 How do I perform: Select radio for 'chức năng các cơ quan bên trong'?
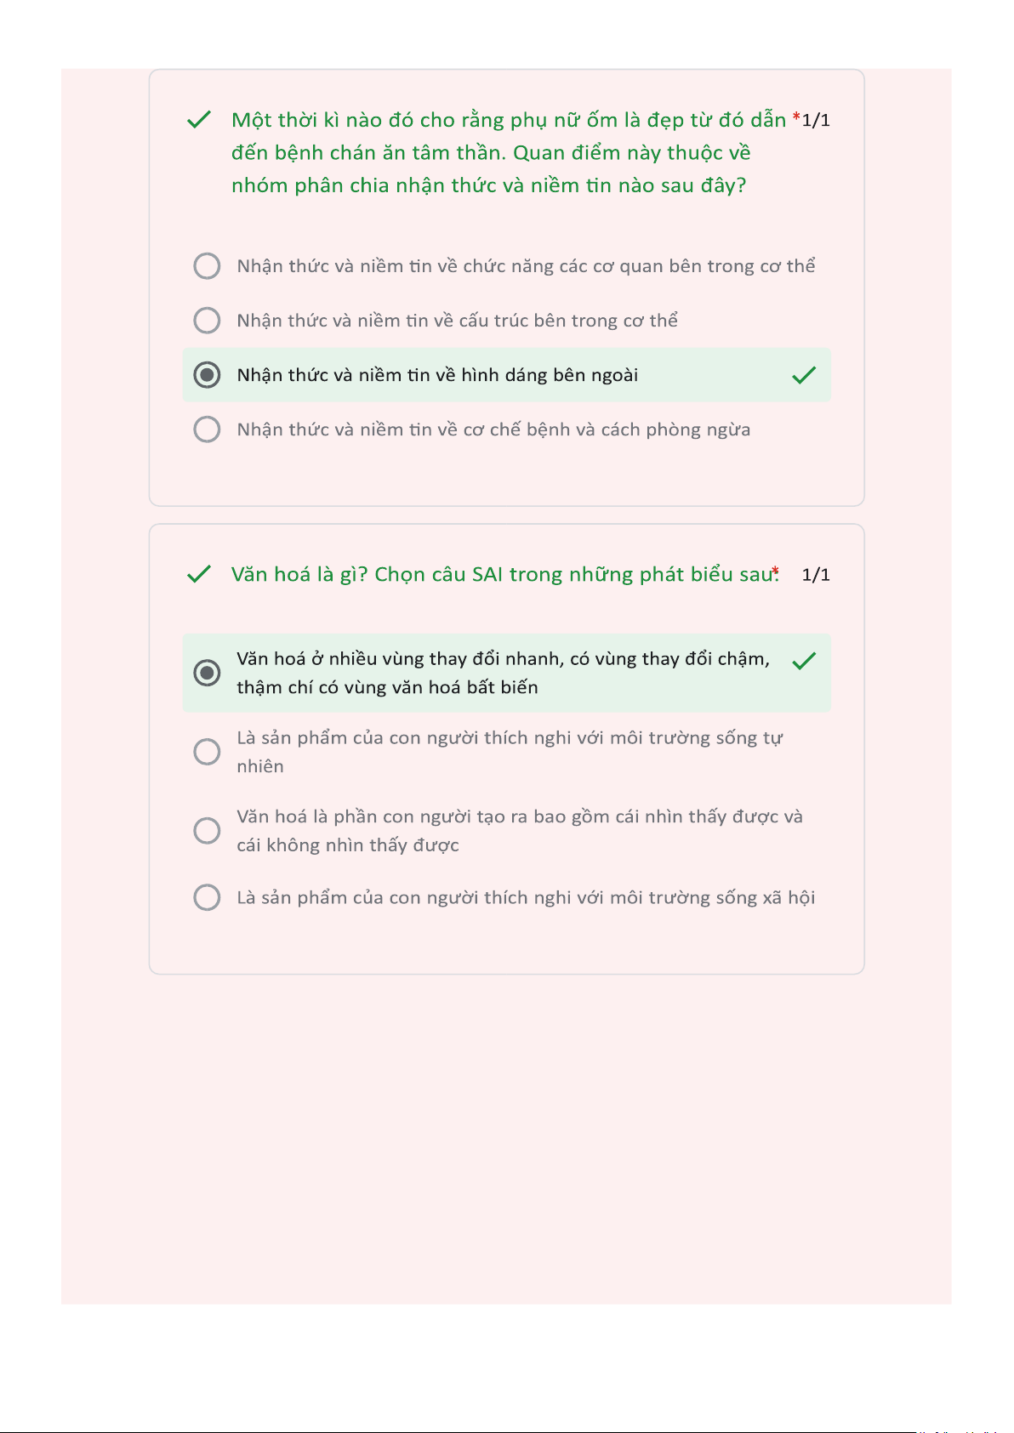(207, 266)
